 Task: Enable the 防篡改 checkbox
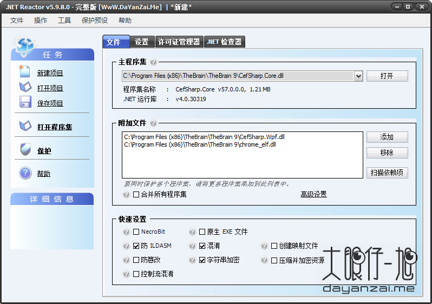click(x=136, y=260)
